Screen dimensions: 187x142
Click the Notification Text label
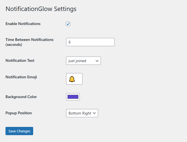click(20, 60)
